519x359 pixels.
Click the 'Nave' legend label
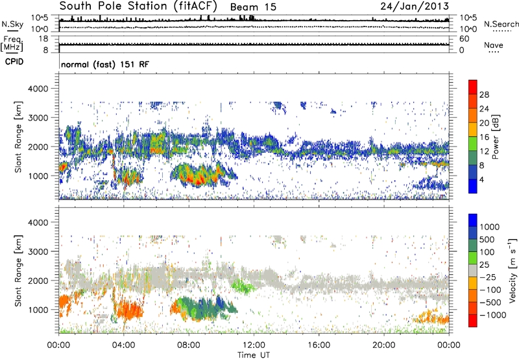493,45
